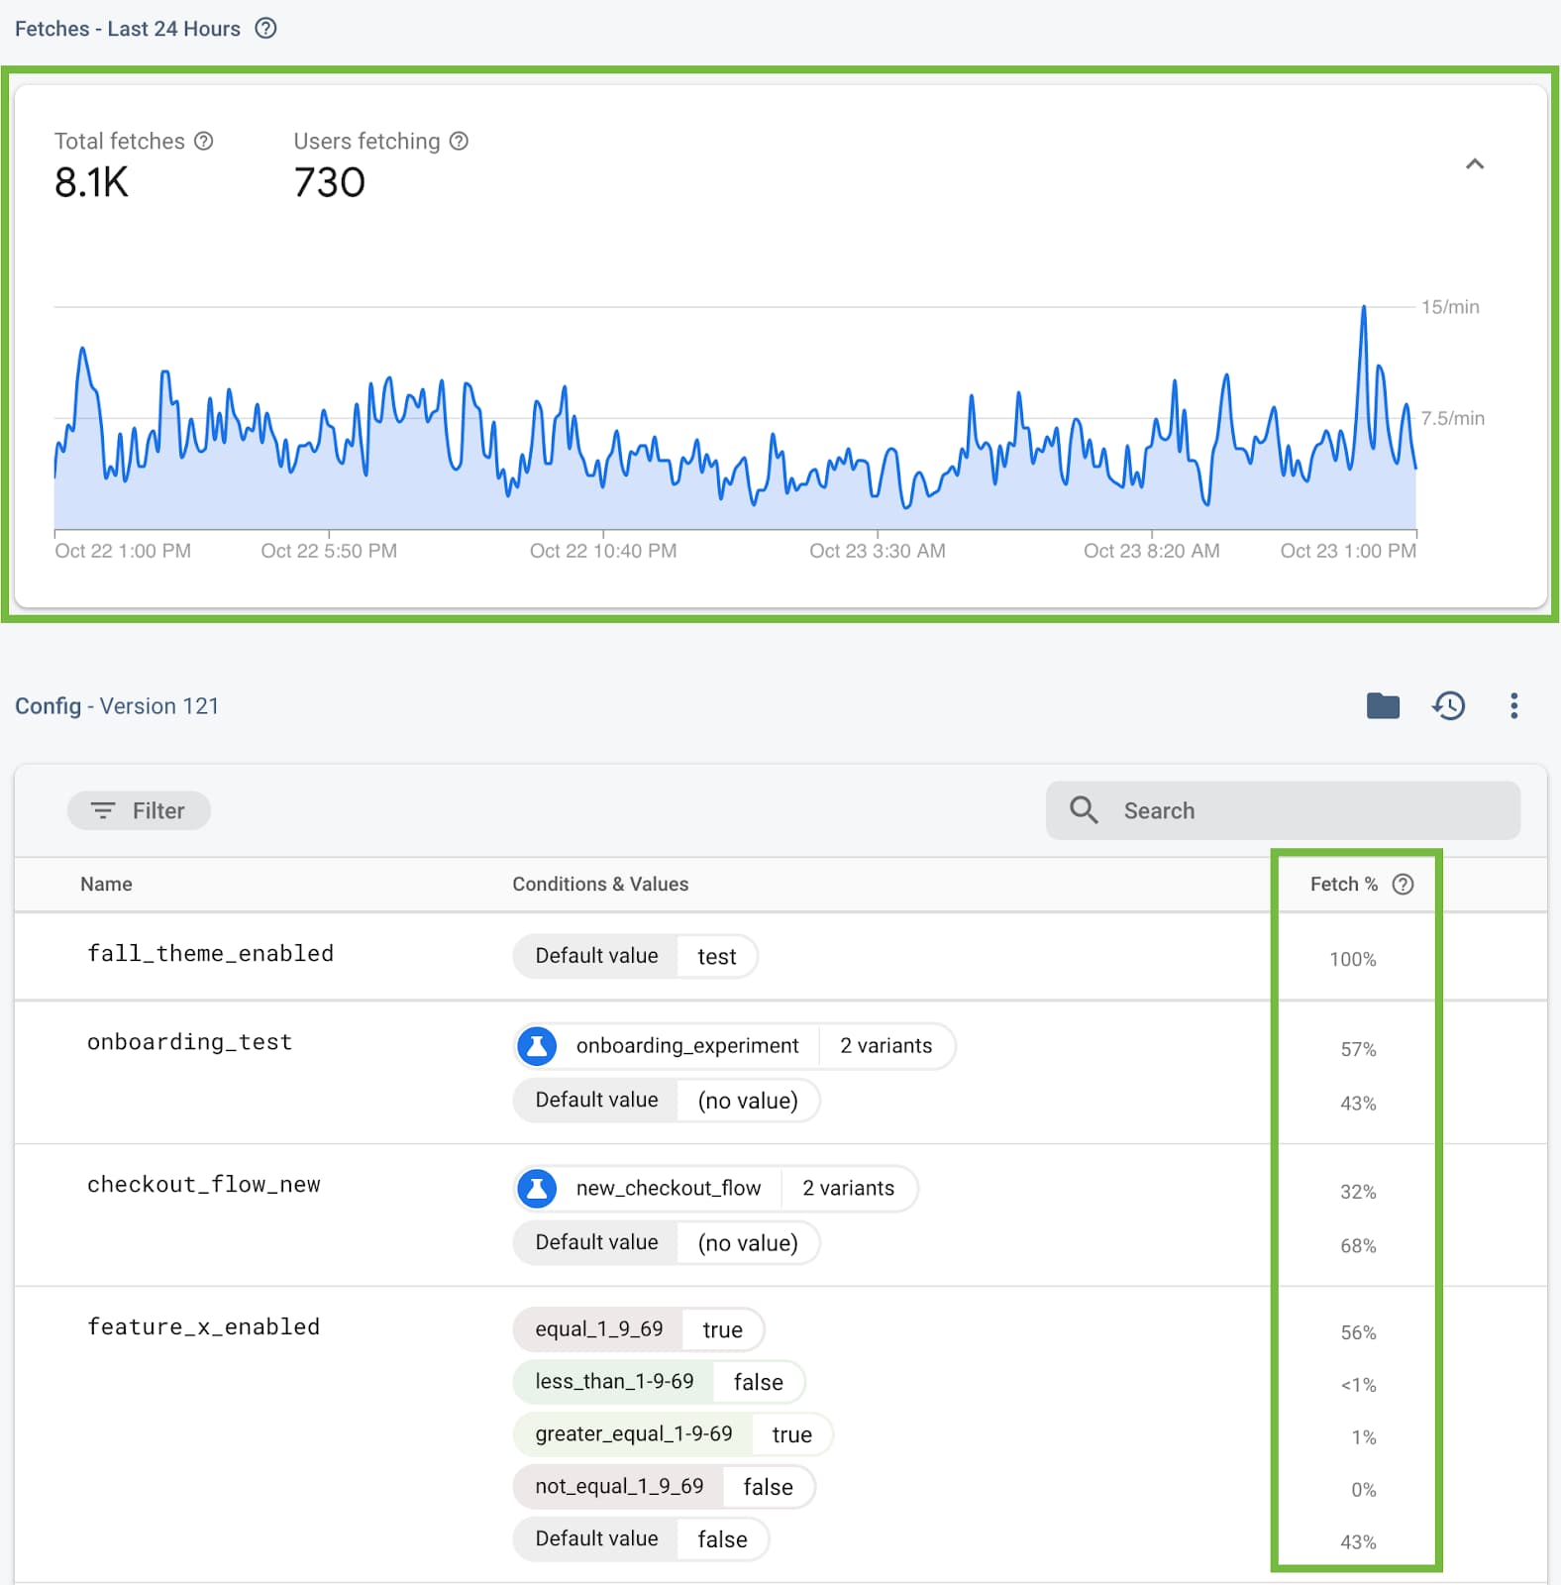Click Conditions & Values column header
1561x1585 pixels.
(x=600, y=884)
